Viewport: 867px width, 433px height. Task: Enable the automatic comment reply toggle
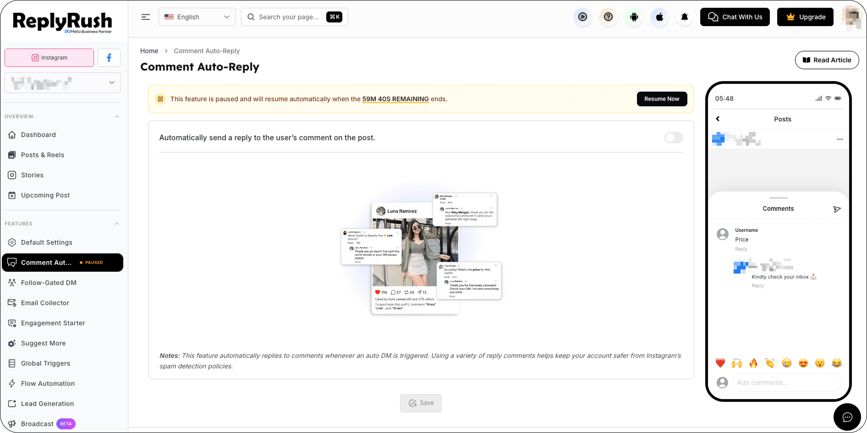click(674, 137)
